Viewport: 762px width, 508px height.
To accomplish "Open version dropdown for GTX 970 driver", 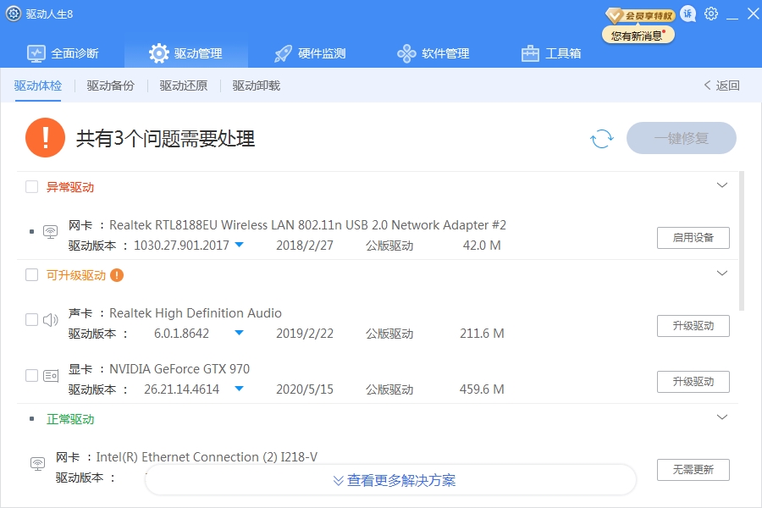I will coord(240,389).
